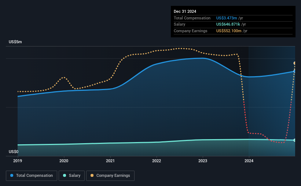This screenshot has width=301, height=186.
Task: Click the US$552.100m company earnings value
Action: (229, 31)
